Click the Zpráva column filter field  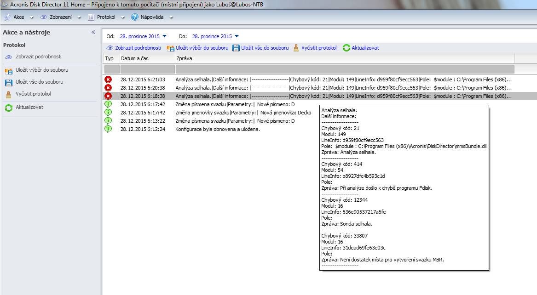pyautogui.click(x=345, y=69)
